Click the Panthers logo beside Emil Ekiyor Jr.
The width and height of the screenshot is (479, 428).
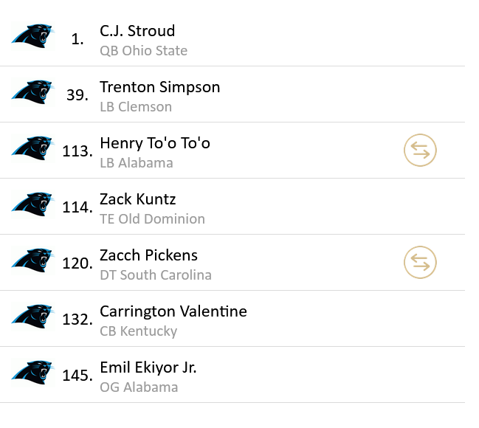pyautogui.click(x=33, y=373)
